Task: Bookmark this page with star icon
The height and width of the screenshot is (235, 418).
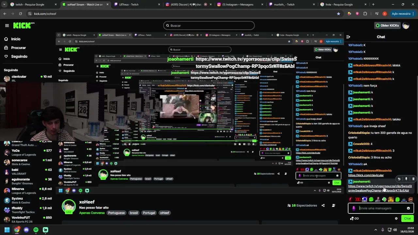Action: click(338, 14)
